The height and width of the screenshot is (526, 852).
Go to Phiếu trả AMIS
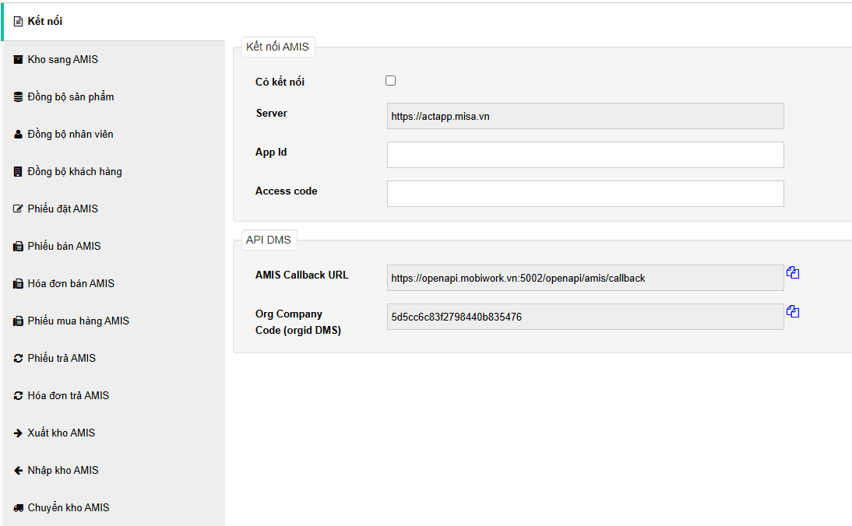click(62, 359)
